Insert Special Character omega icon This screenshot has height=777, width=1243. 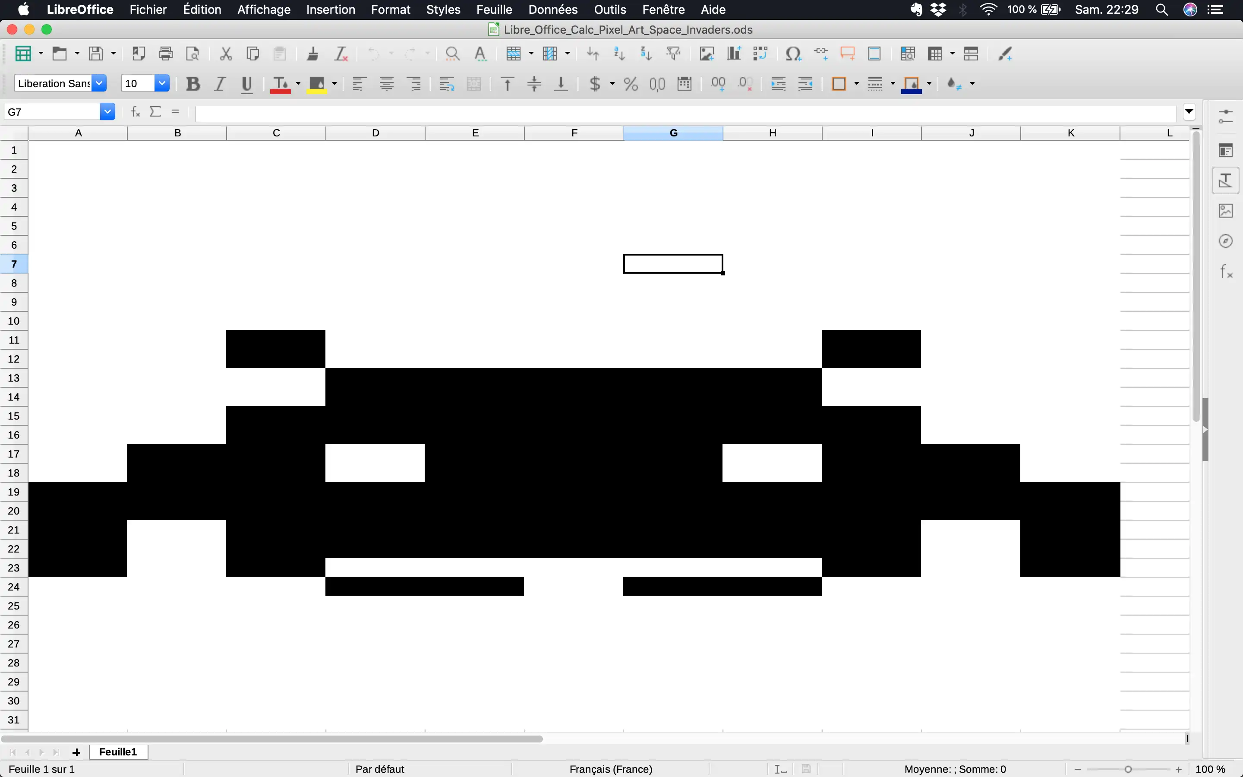[793, 54]
